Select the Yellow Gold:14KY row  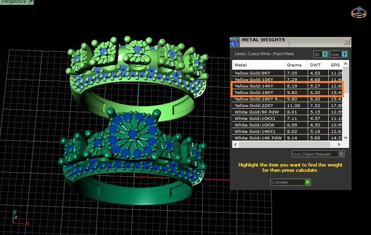[x=287, y=86]
